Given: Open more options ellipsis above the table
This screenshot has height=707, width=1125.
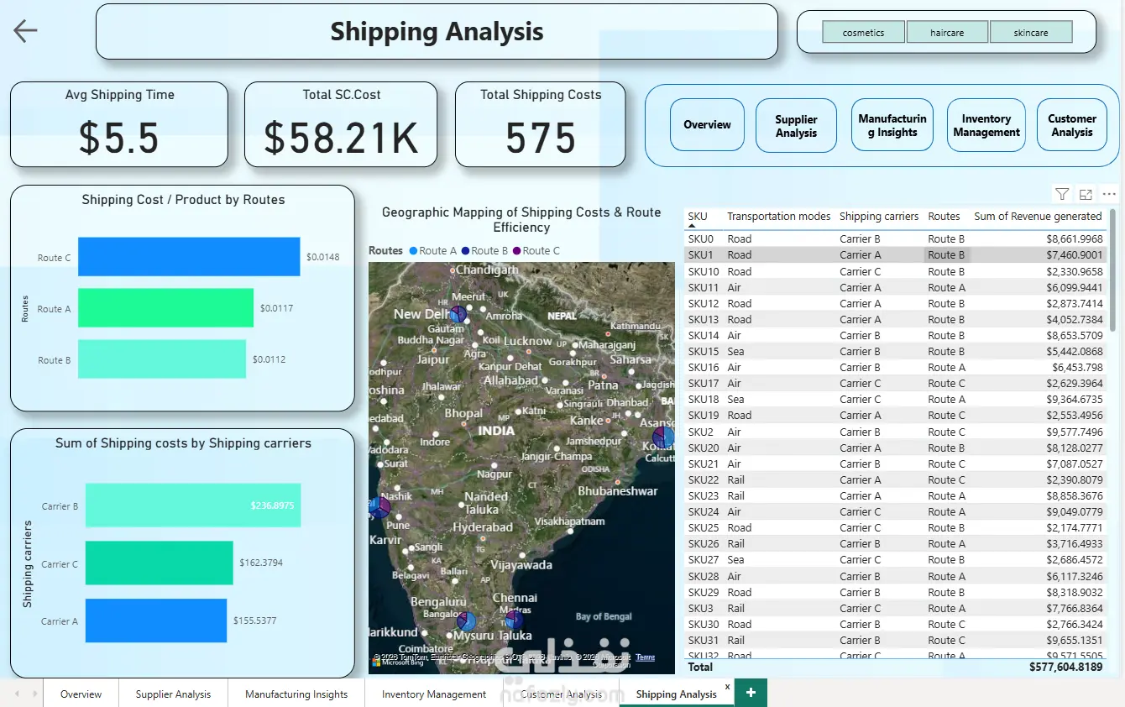Looking at the screenshot, I should (1109, 194).
